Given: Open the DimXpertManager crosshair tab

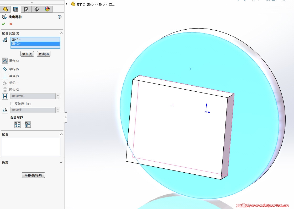Looking at the screenshot, I should (x=36, y=9).
